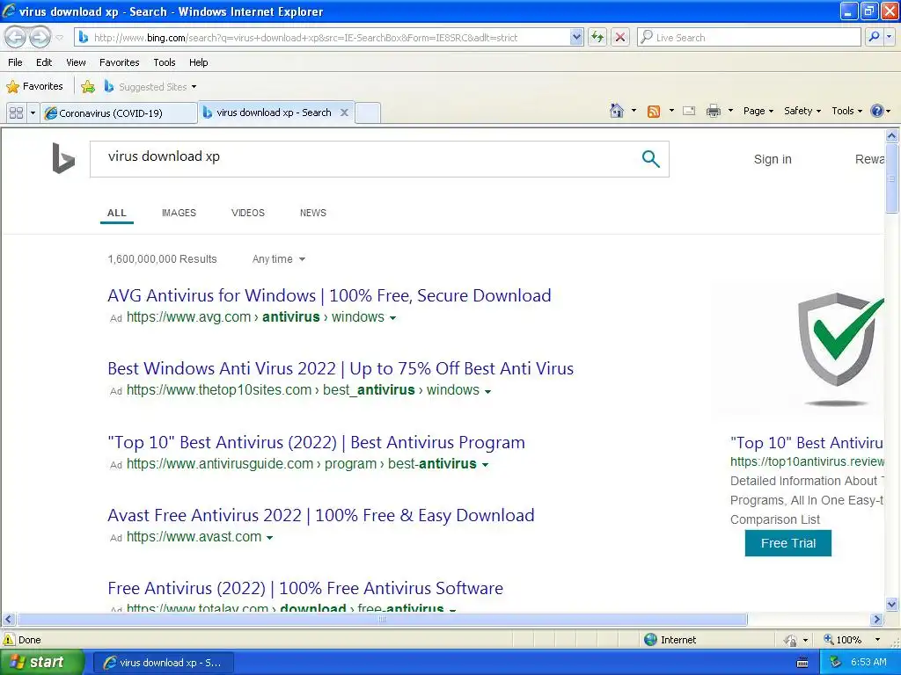Switch to the Coronavirus (COVID-19) tab

pyautogui.click(x=119, y=112)
